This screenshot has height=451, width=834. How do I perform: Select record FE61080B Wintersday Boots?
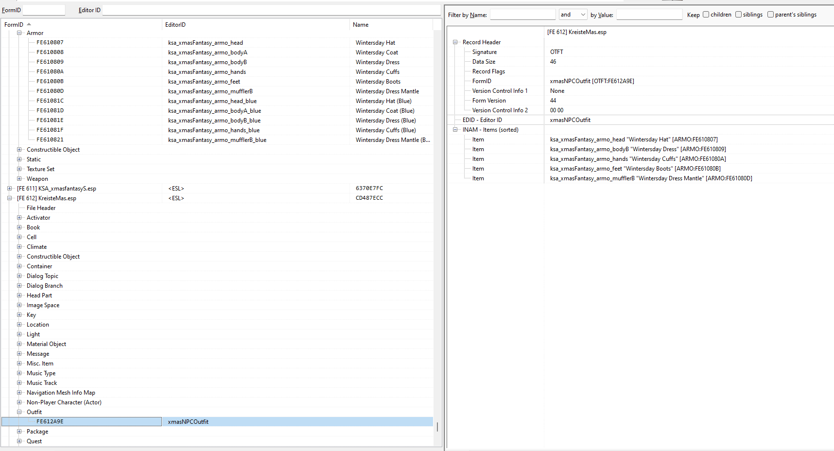(x=217, y=82)
